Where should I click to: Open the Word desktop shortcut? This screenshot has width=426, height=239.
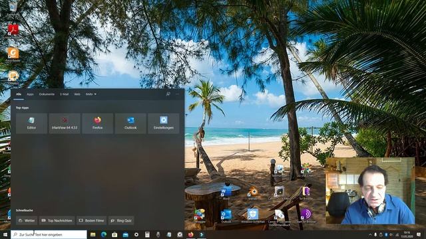pos(226,193)
